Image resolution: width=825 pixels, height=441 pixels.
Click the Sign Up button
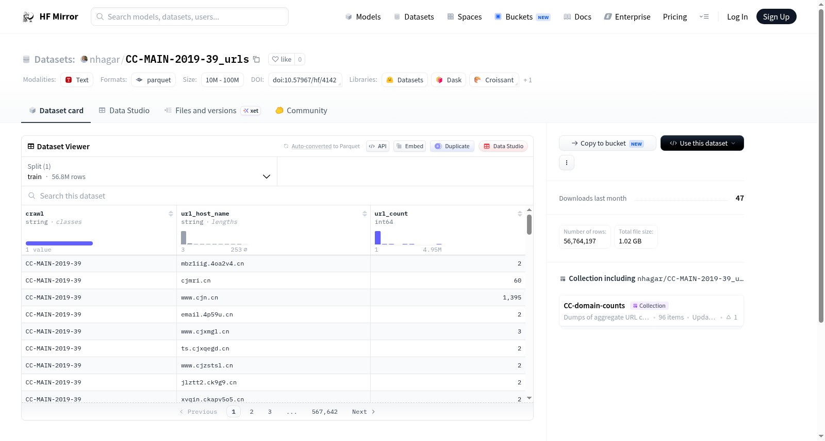click(x=776, y=16)
